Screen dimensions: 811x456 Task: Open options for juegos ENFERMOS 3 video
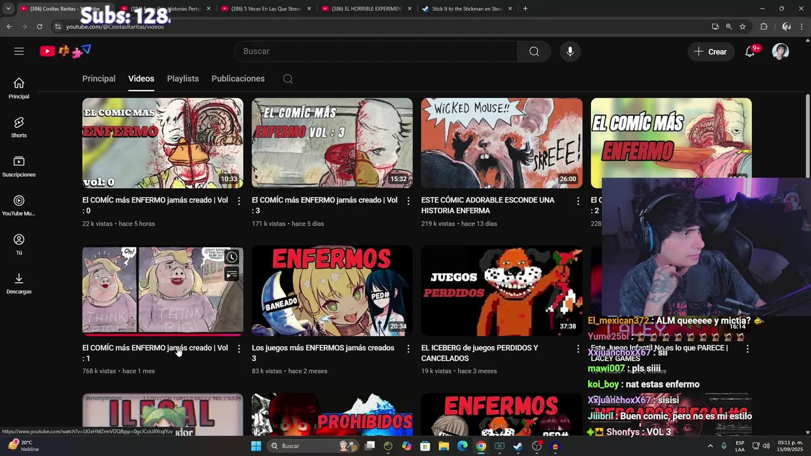point(408,349)
